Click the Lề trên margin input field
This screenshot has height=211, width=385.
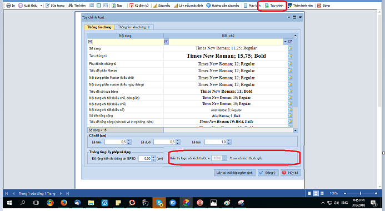(x=116, y=142)
